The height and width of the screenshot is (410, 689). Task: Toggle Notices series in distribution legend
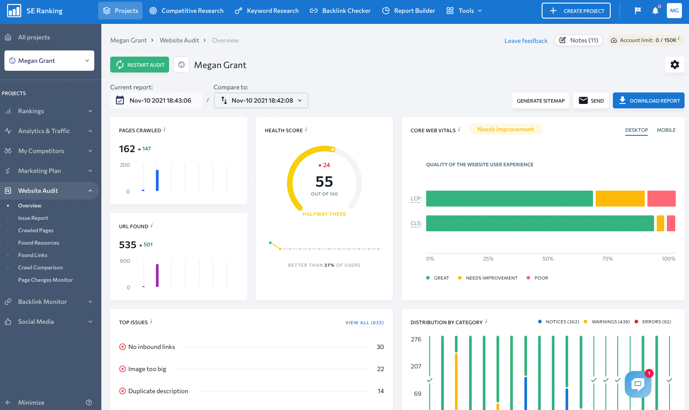pyautogui.click(x=558, y=322)
